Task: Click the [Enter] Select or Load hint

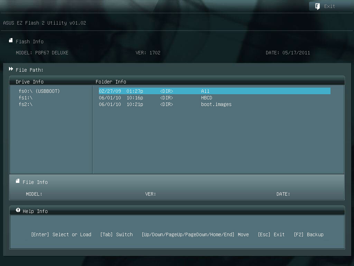Action: point(61,234)
